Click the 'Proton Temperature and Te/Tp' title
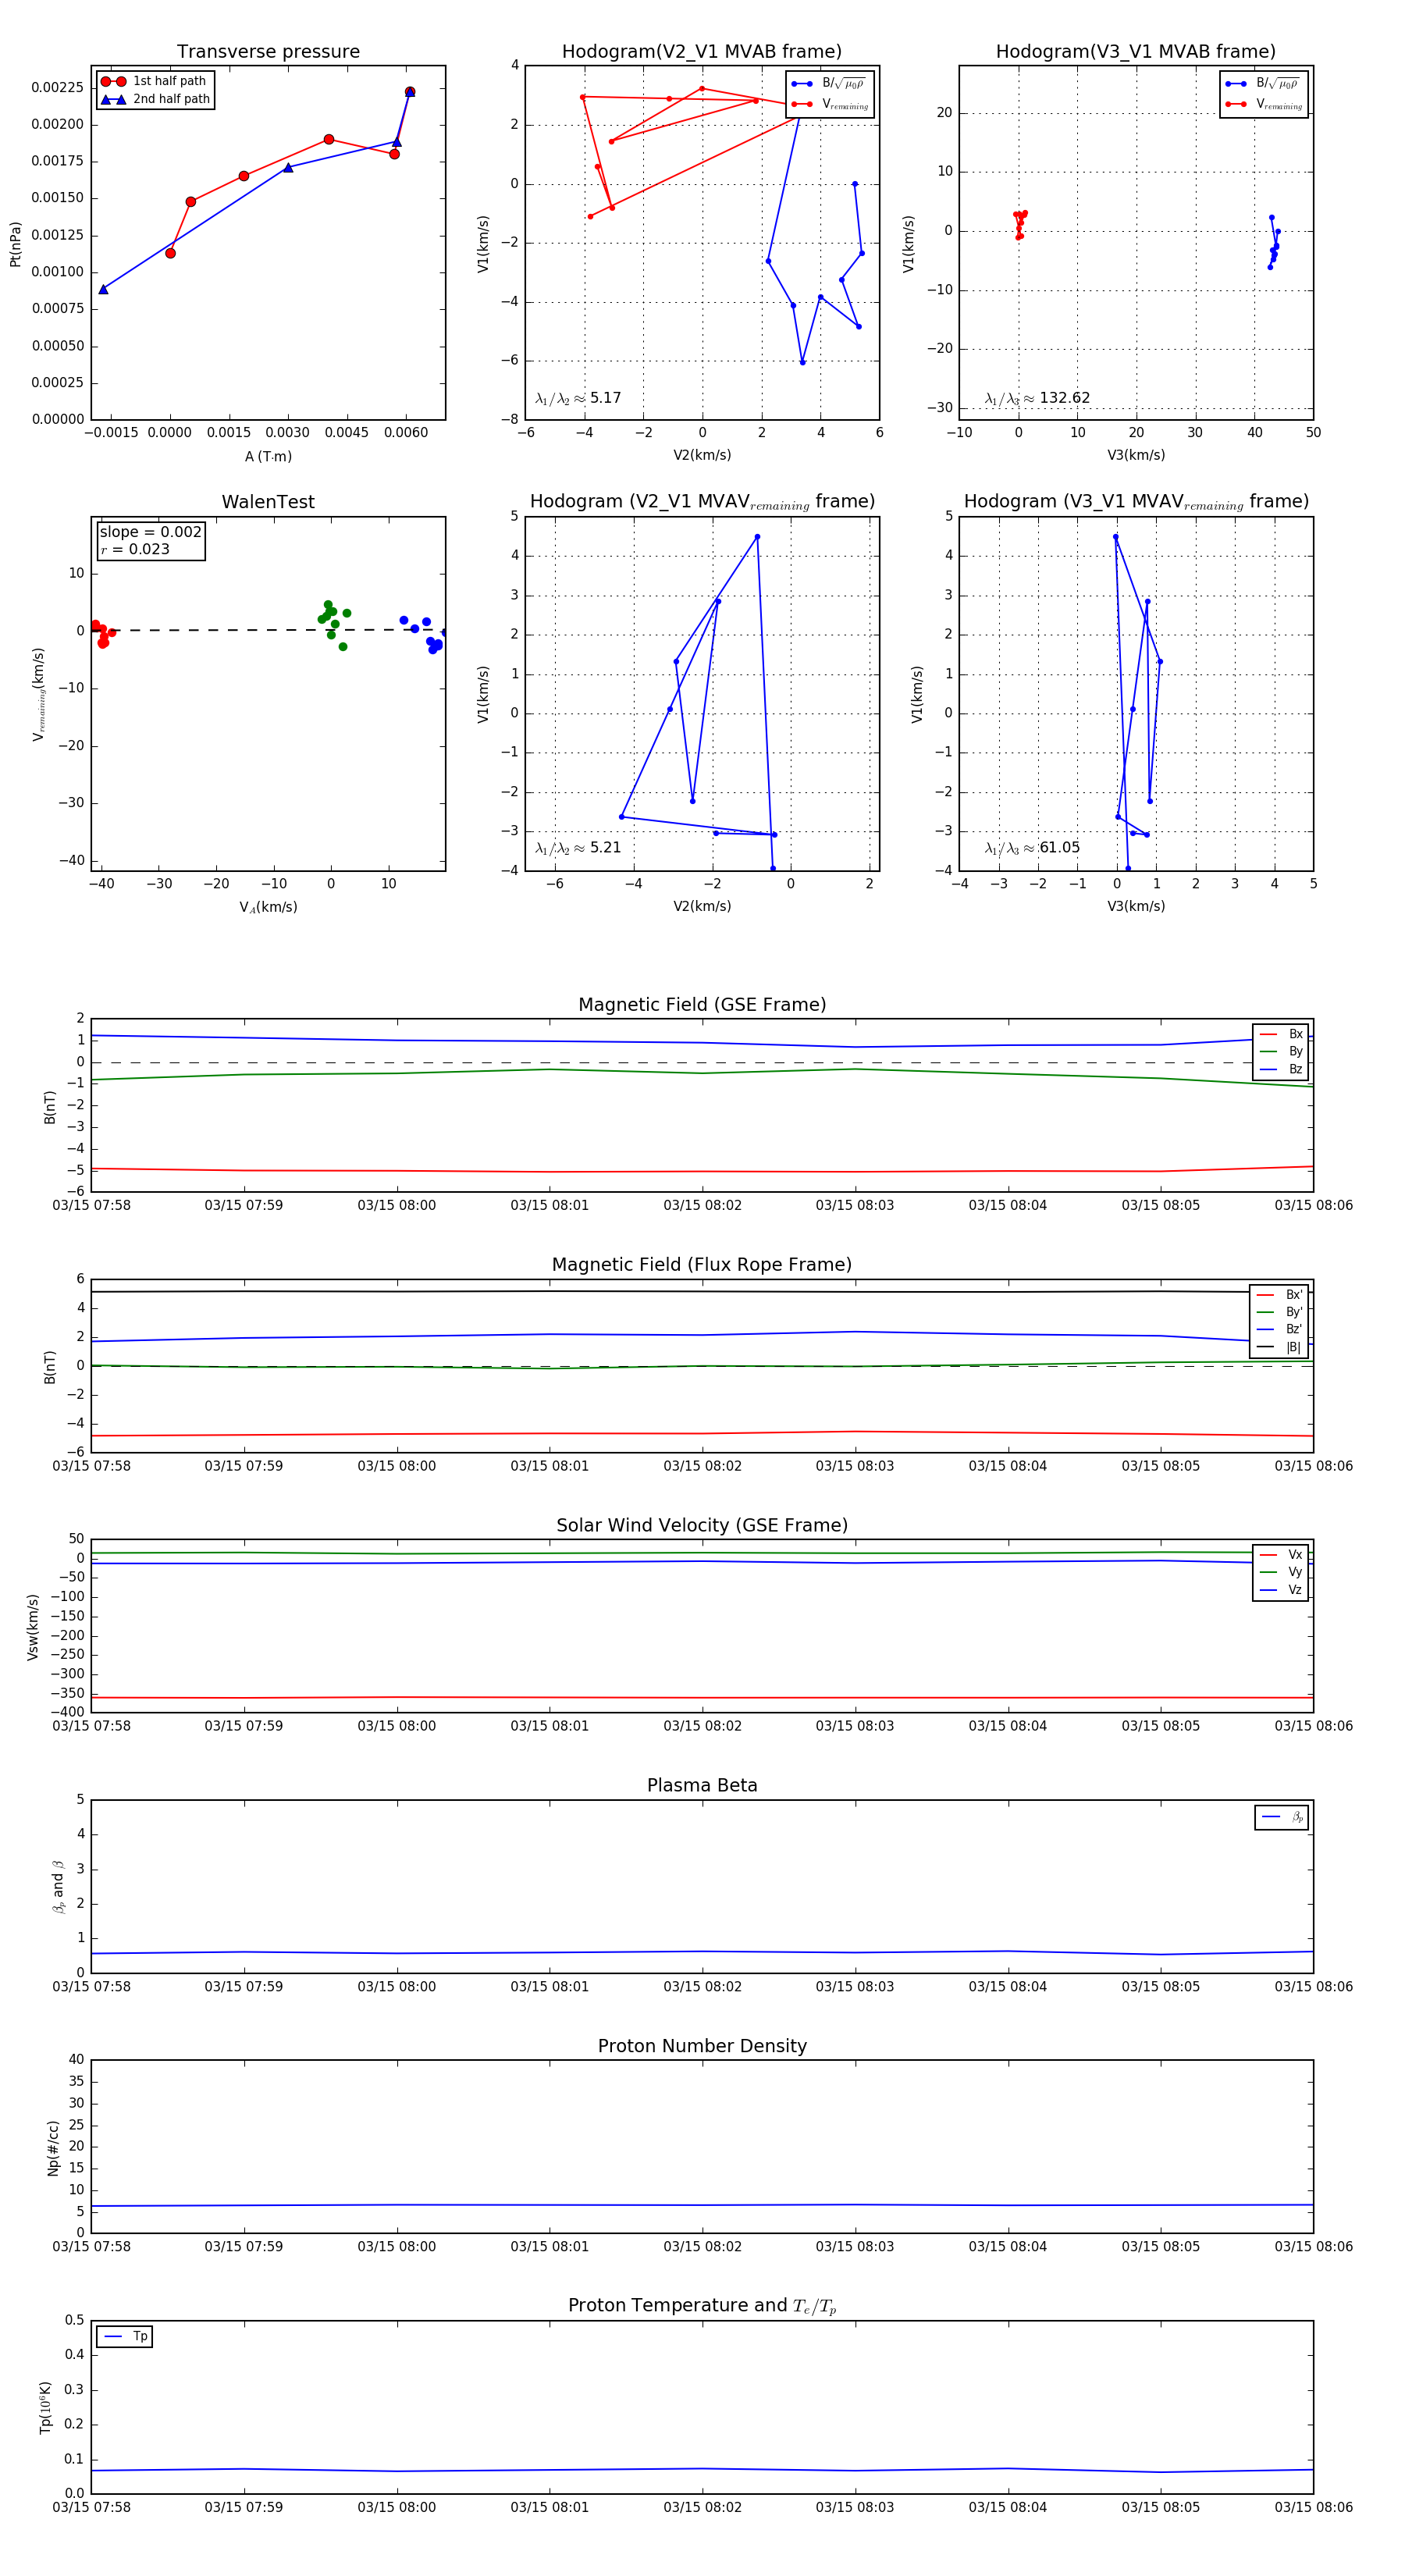 pyautogui.click(x=702, y=2306)
